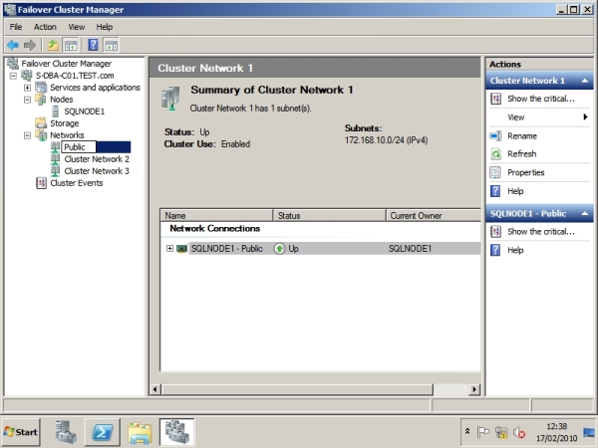Click the Status column header
The image size is (598, 448).
tap(330, 216)
